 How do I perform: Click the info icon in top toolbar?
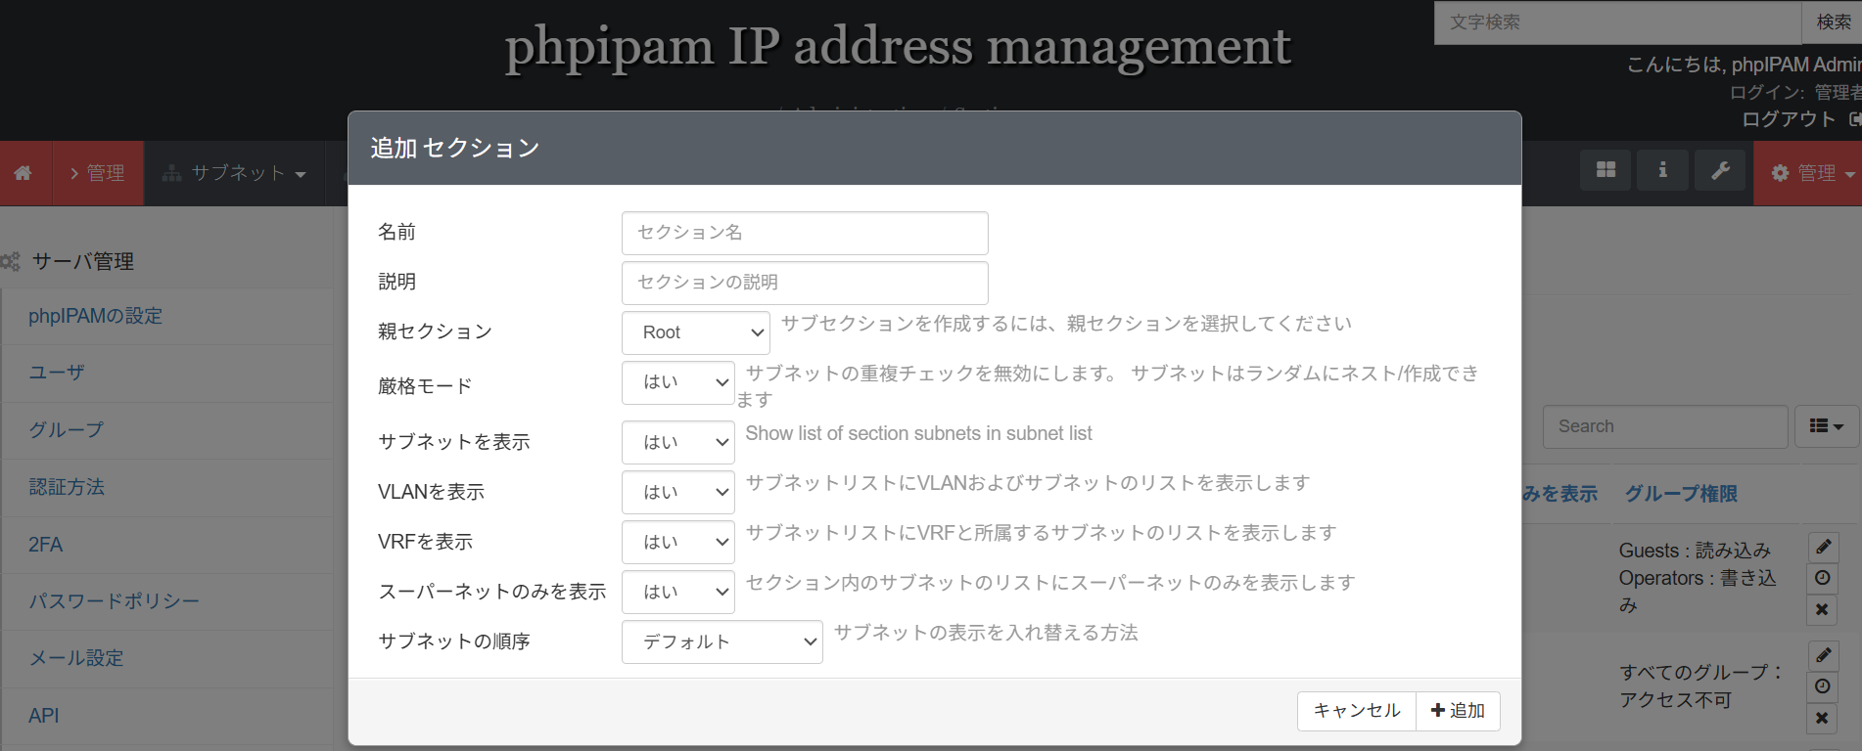pos(1662,170)
